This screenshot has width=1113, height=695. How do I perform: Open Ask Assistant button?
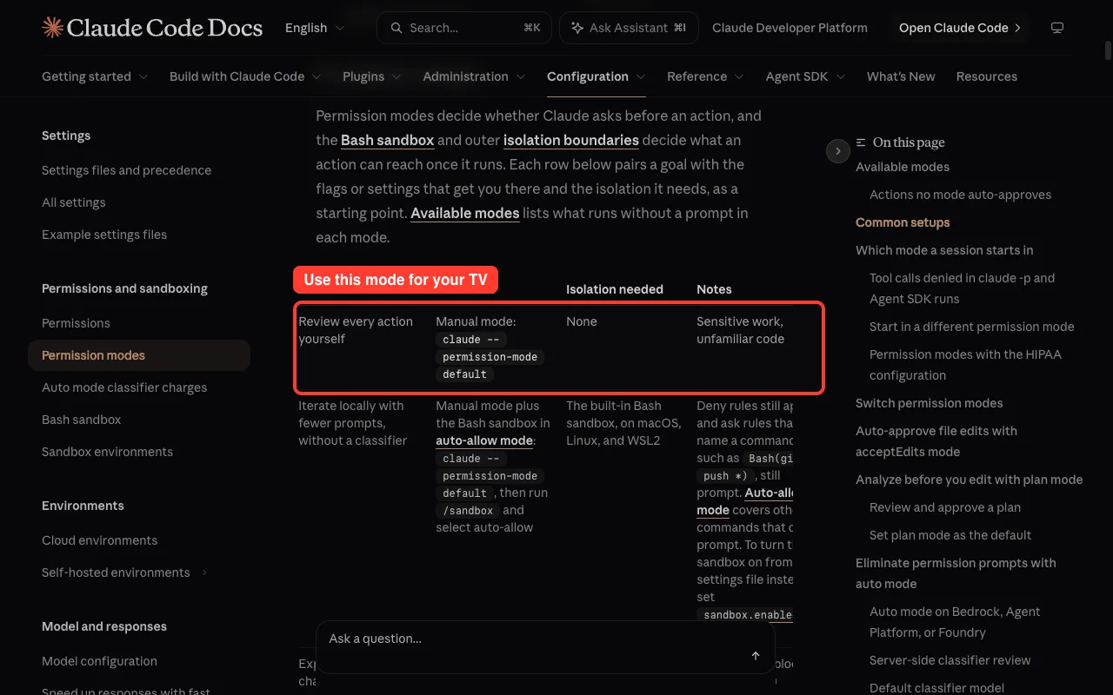(628, 28)
